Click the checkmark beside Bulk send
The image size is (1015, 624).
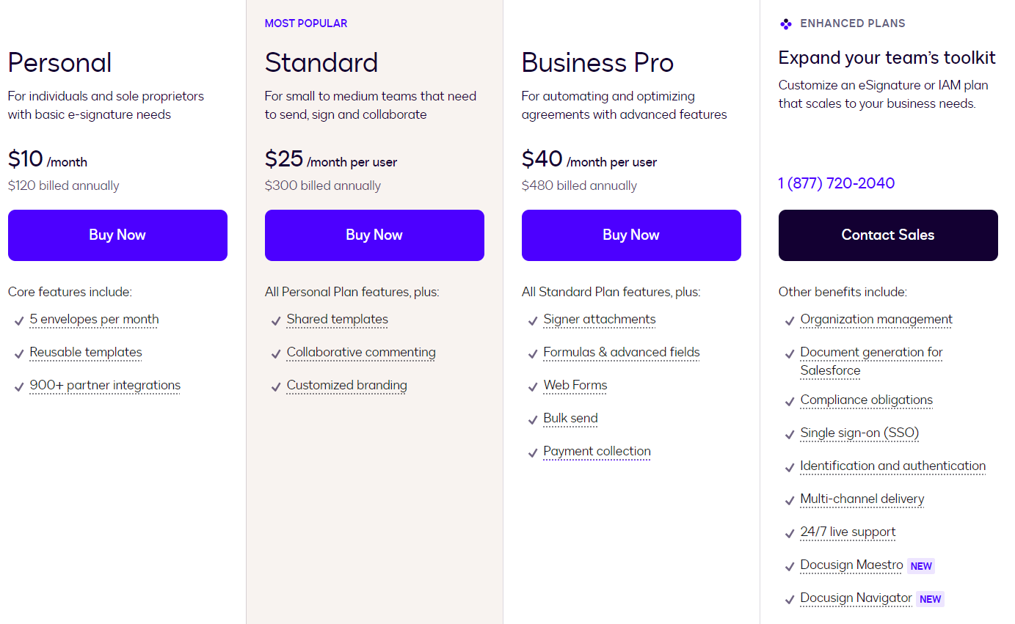[x=532, y=419]
